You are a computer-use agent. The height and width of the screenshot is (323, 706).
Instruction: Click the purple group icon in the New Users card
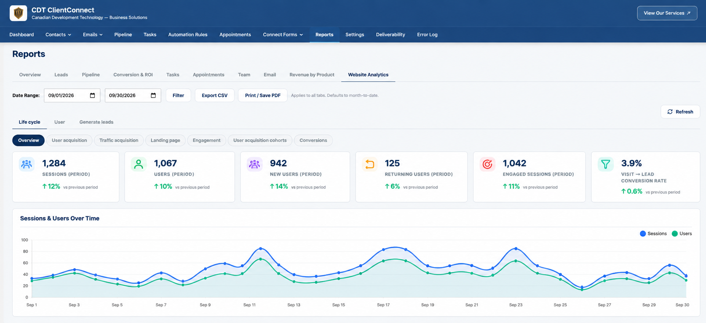click(x=254, y=164)
